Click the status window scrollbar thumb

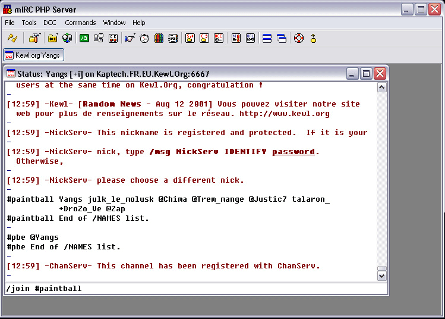click(381, 268)
